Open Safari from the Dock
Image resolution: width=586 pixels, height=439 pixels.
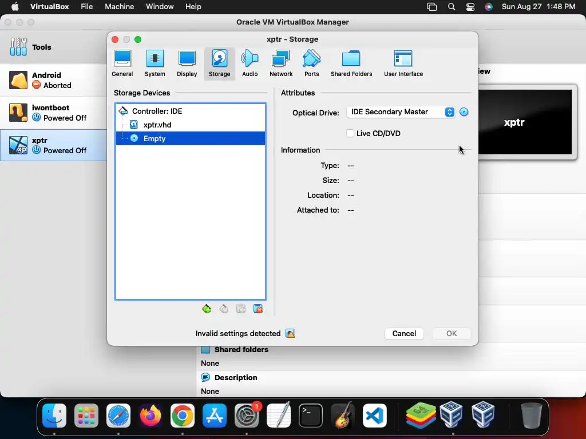(118, 416)
